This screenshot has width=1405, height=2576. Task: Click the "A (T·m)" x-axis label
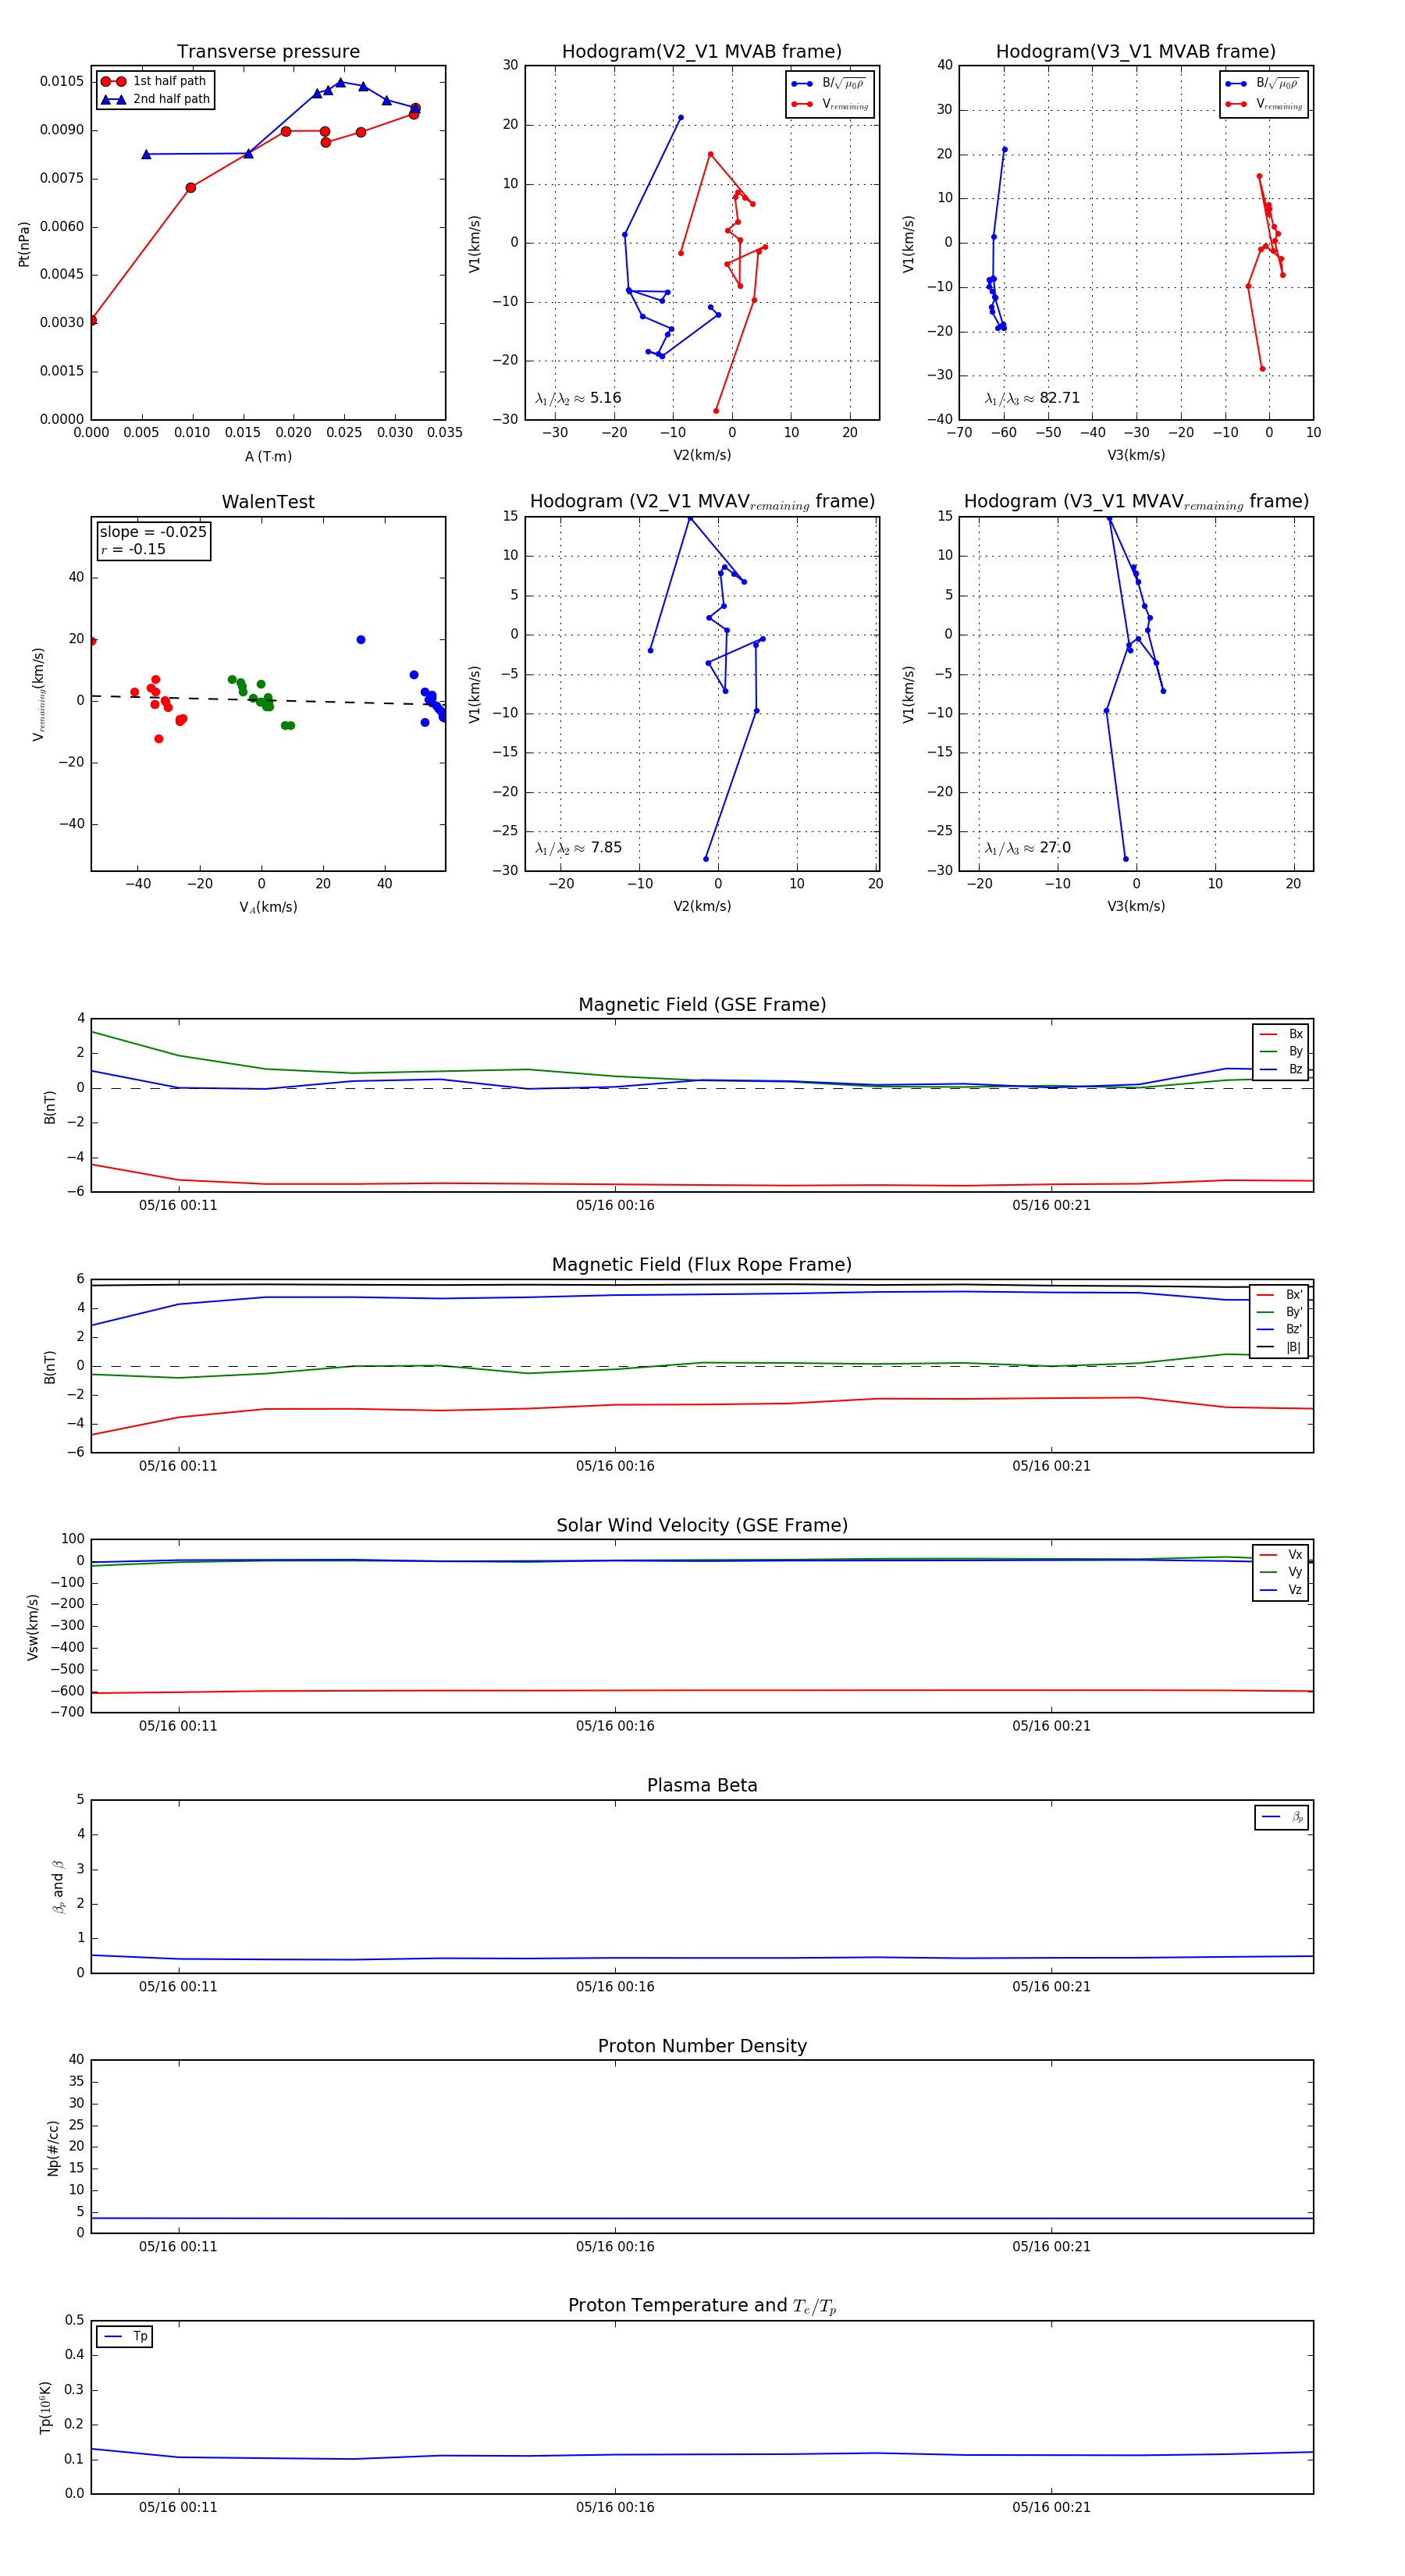coord(268,456)
